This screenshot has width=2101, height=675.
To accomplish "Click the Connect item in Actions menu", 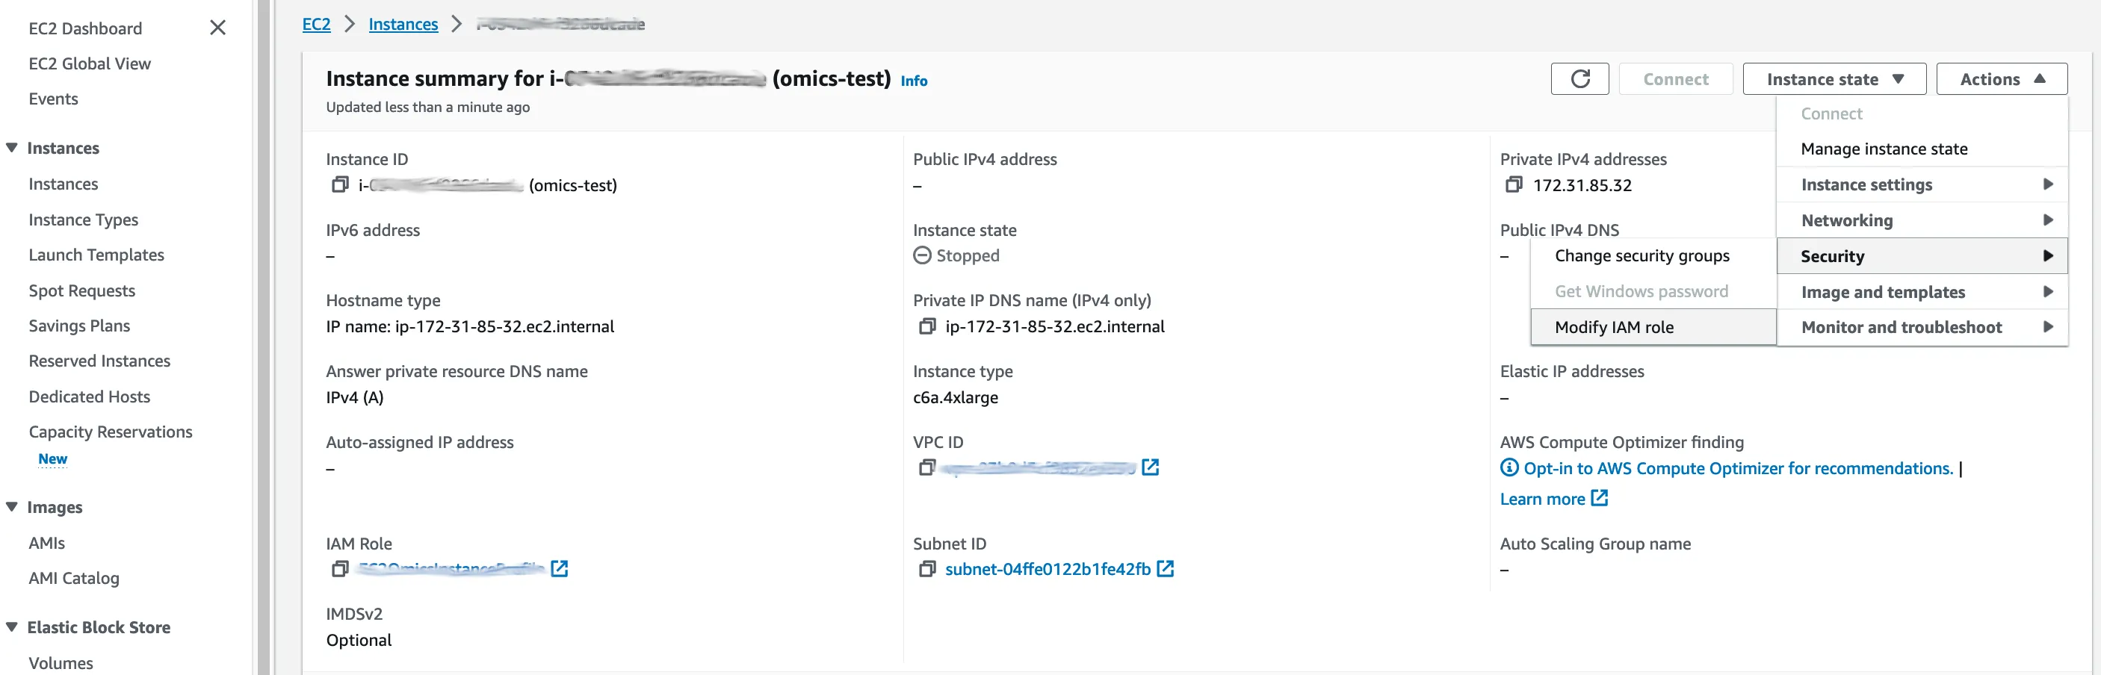I will coord(1922,113).
